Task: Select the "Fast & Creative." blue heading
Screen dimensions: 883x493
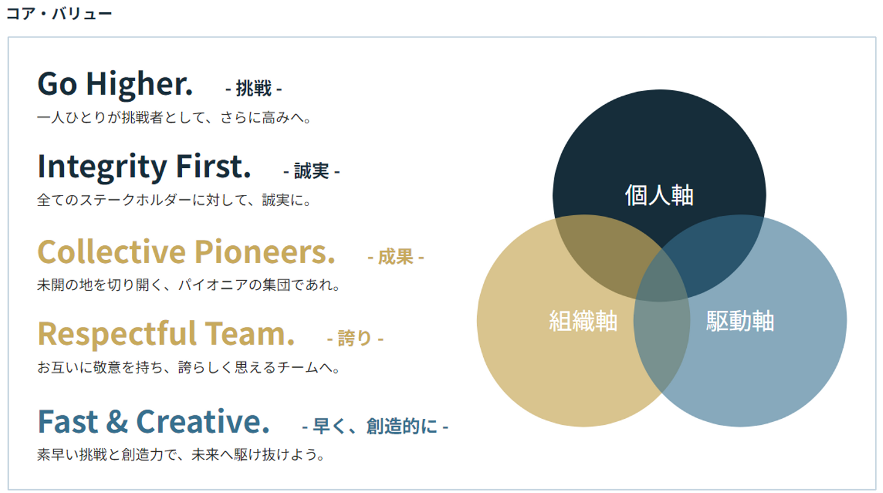Action: point(153,421)
